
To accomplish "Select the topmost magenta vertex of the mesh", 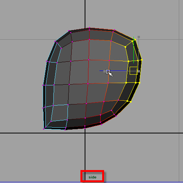I will tap(90, 28).
